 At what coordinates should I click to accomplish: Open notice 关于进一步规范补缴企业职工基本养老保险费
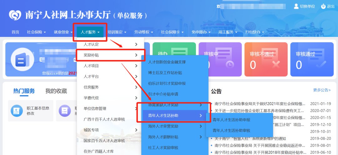259,111
